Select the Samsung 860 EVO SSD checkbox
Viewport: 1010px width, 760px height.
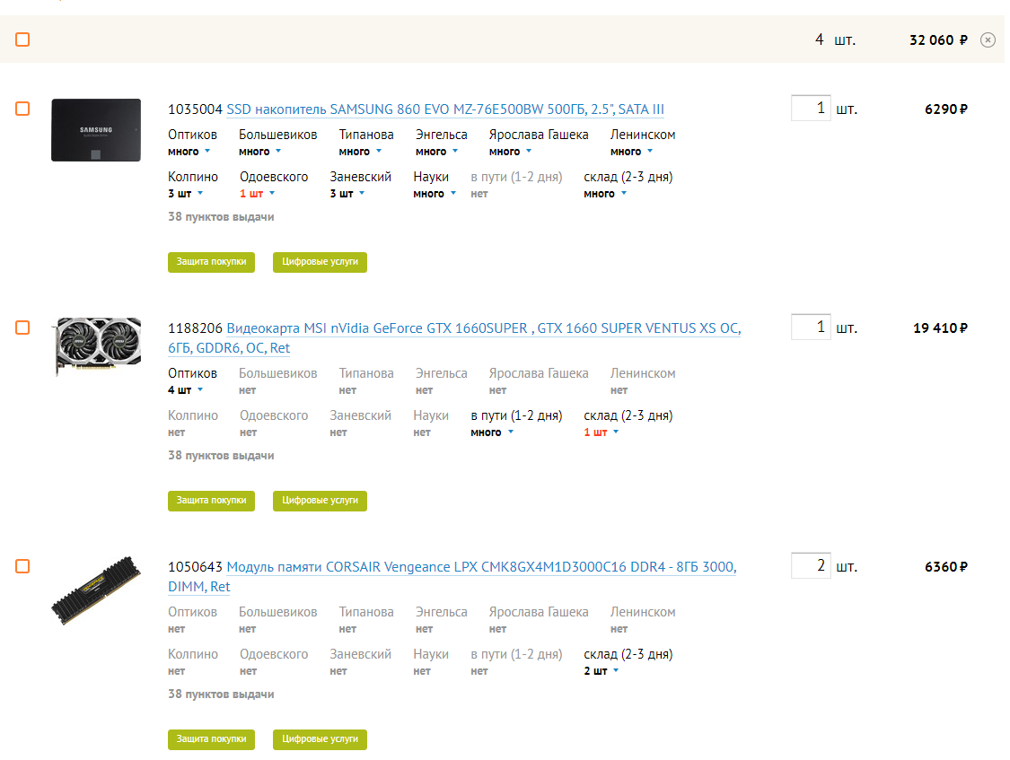pyautogui.click(x=22, y=109)
